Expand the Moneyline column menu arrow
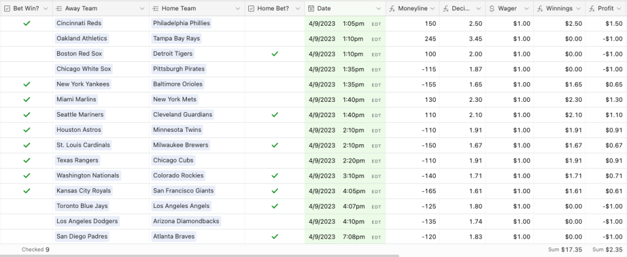This screenshot has height=257, width=627. point(432,9)
